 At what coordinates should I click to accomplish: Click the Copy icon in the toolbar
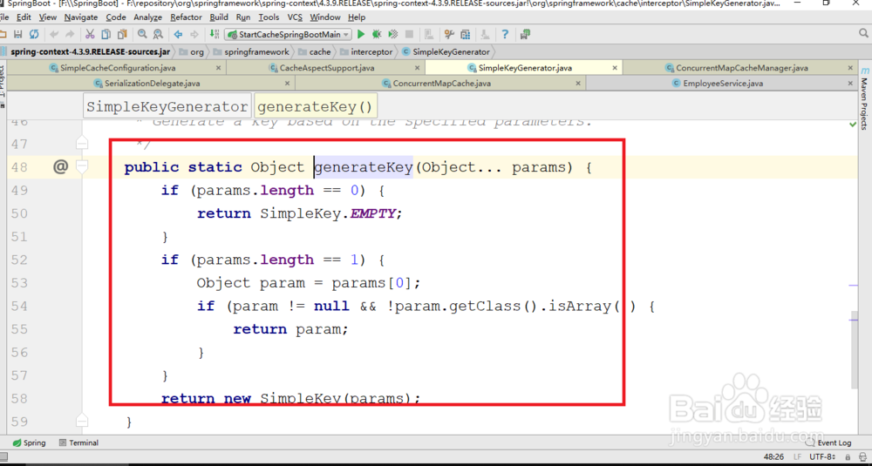tap(106, 35)
